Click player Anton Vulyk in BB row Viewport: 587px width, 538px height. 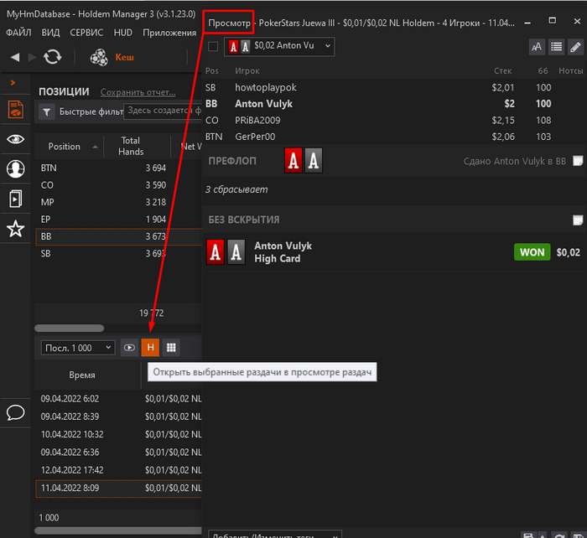point(264,104)
